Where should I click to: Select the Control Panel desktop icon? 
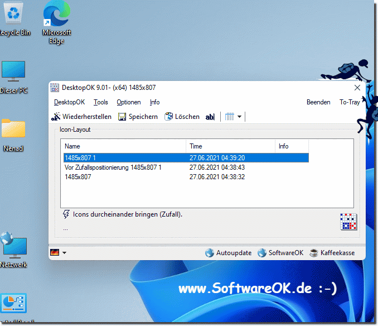pyautogui.click(x=14, y=303)
